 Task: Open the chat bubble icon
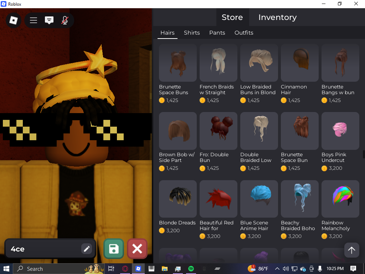click(x=49, y=20)
